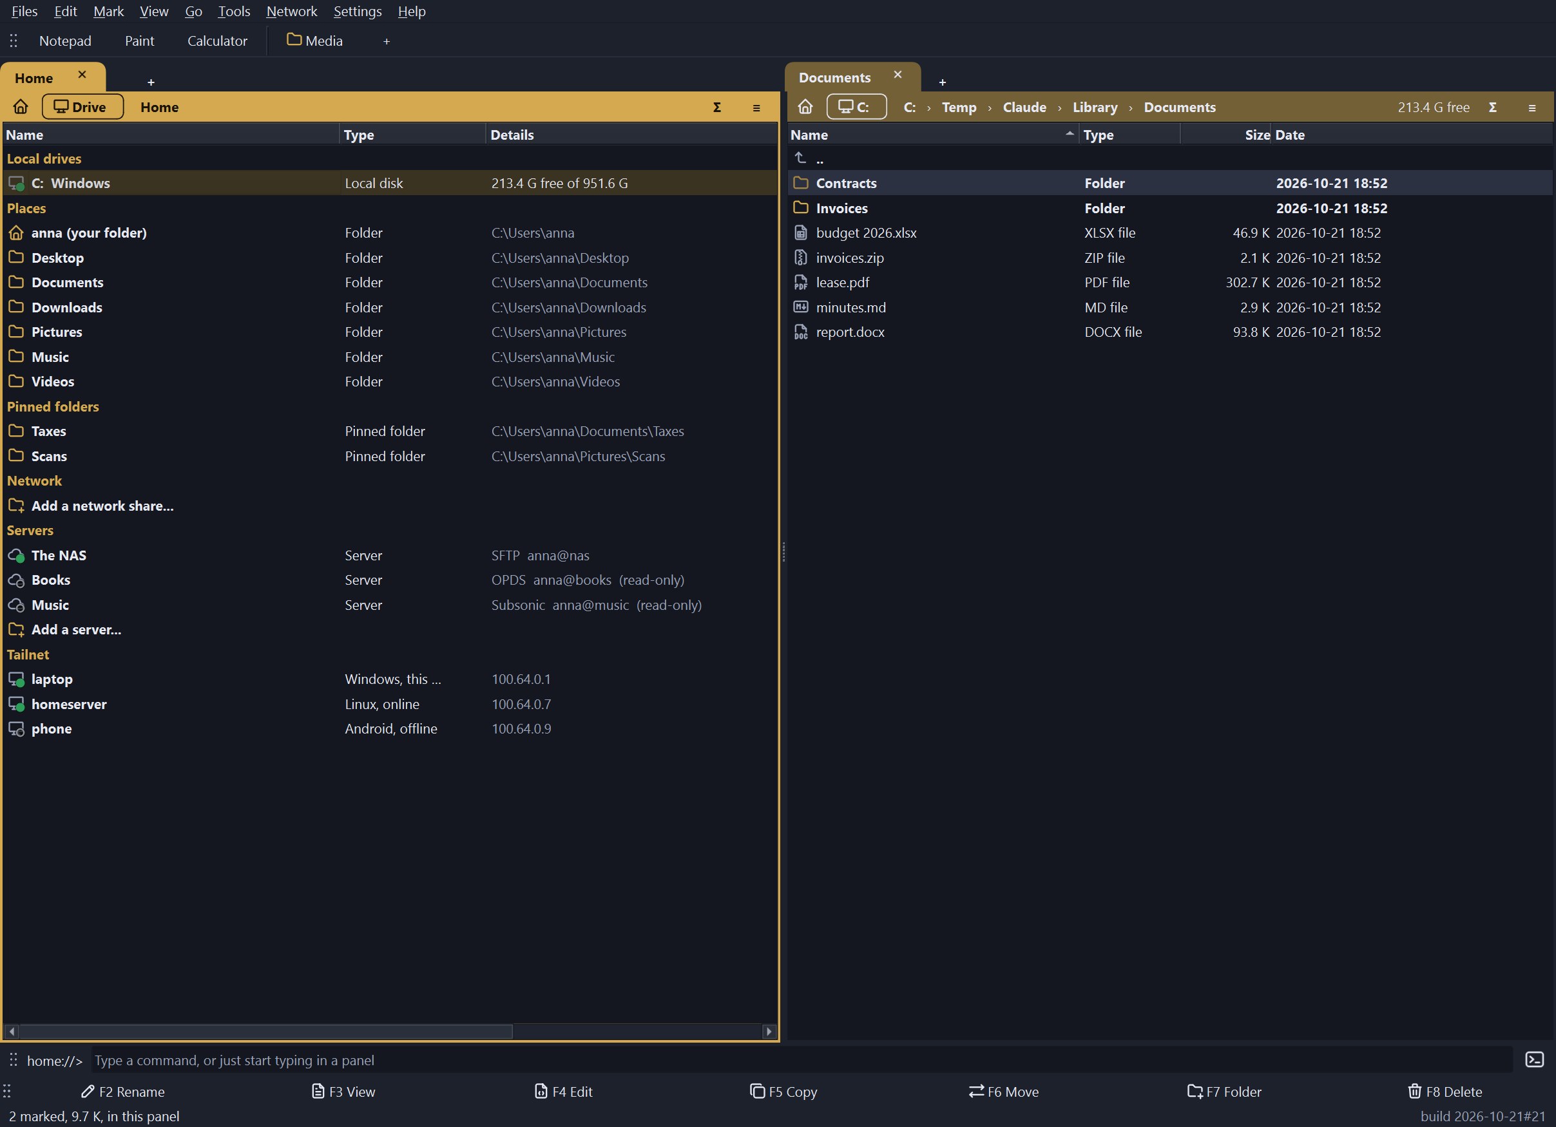Image resolution: width=1556 pixels, height=1127 pixels.
Task: Click the laptop device icon in Tailnet
Action: coord(17,679)
